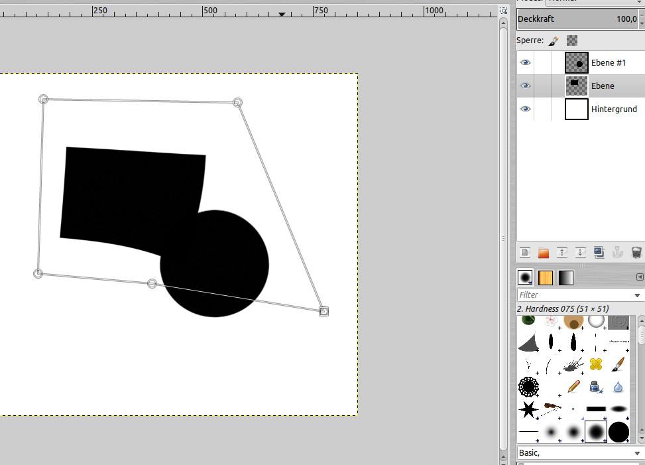Toggle visibility of the Hintergrund layer
Image resolution: width=645 pixels, height=465 pixels.
526,109
